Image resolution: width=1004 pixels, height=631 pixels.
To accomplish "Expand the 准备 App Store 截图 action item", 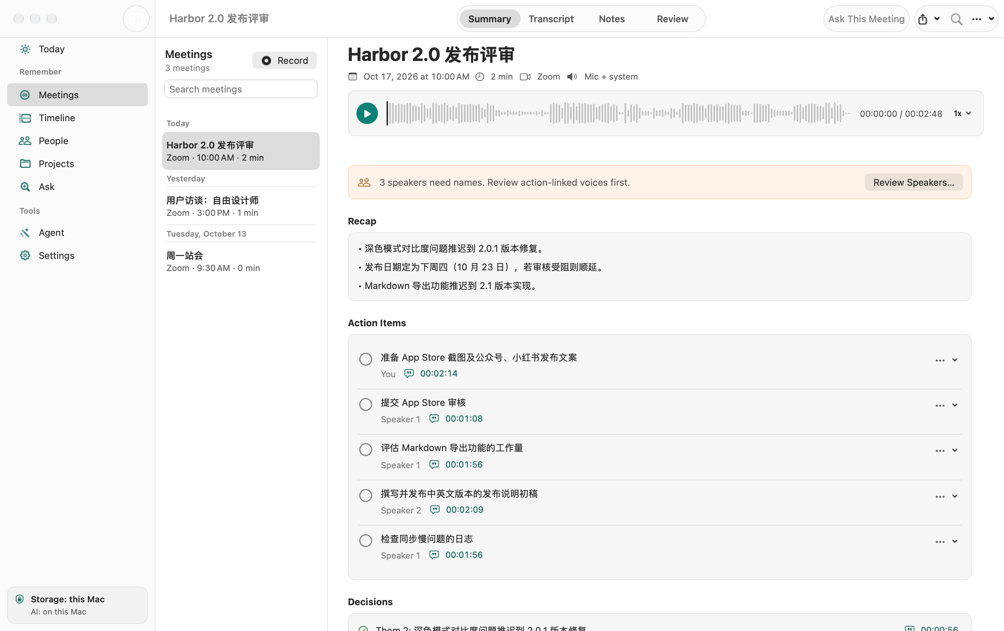I will coord(955,360).
